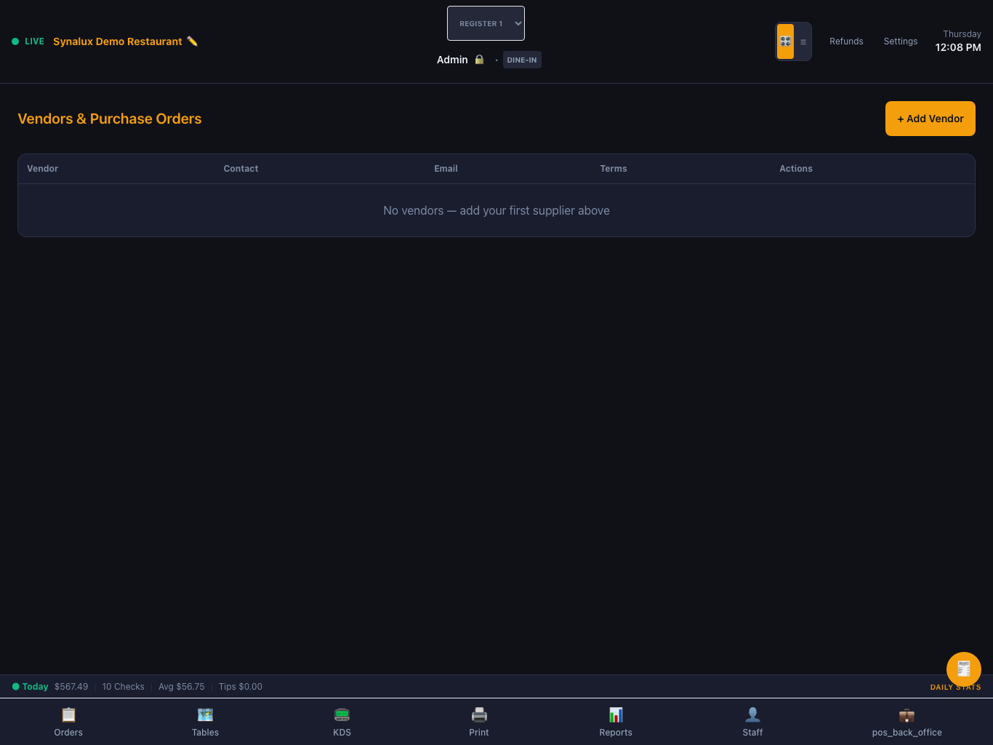Click the lock icon next to Admin
This screenshot has width=993, height=745.
479,60
